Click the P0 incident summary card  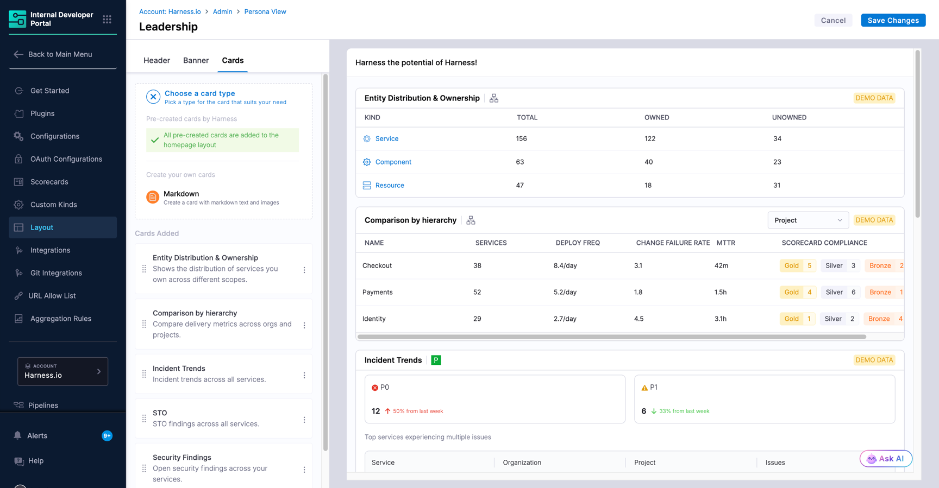494,399
